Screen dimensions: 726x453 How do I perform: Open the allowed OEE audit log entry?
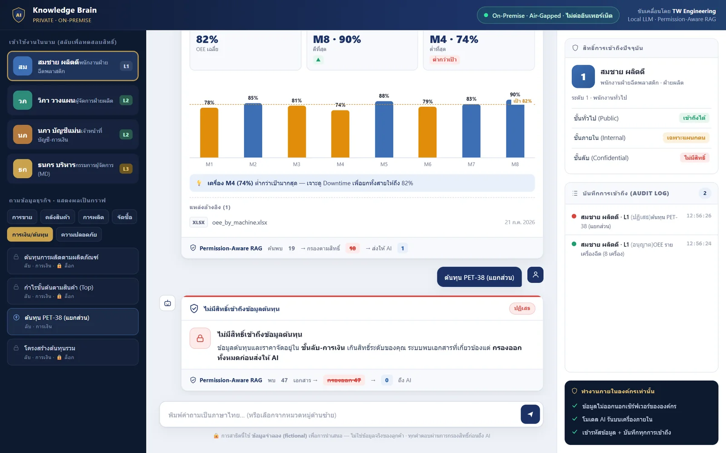pyautogui.click(x=641, y=249)
